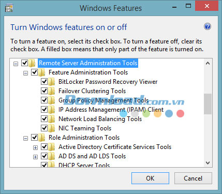Click folder icon beside Role Administration Tools
The image size is (222, 194).
(x=42, y=138)
